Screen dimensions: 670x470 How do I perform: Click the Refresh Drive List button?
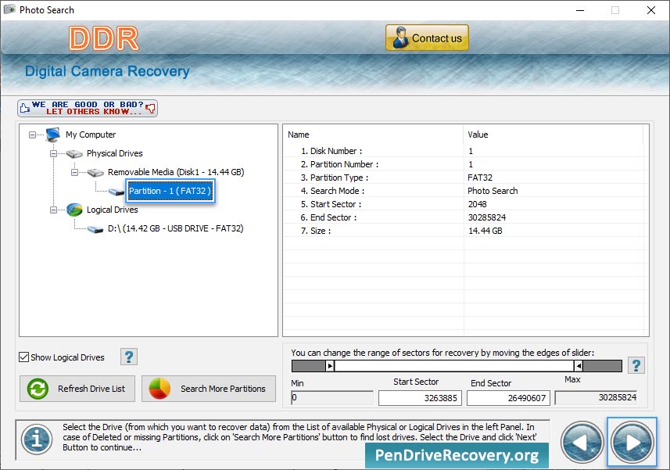[x=77, y=389]
